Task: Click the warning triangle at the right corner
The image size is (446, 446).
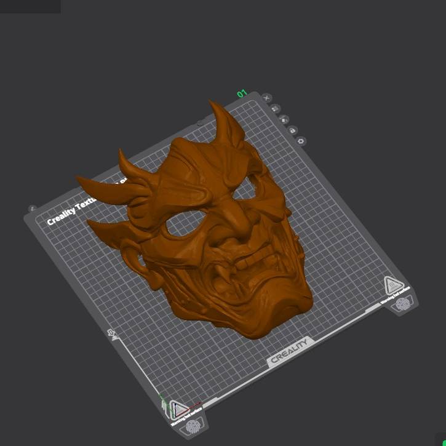Action: [394, 284]
